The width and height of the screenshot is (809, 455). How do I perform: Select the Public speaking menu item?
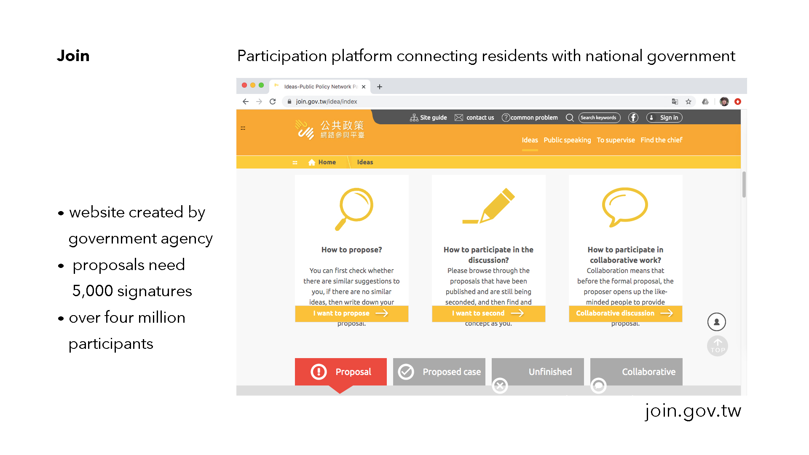click(567, 140)
